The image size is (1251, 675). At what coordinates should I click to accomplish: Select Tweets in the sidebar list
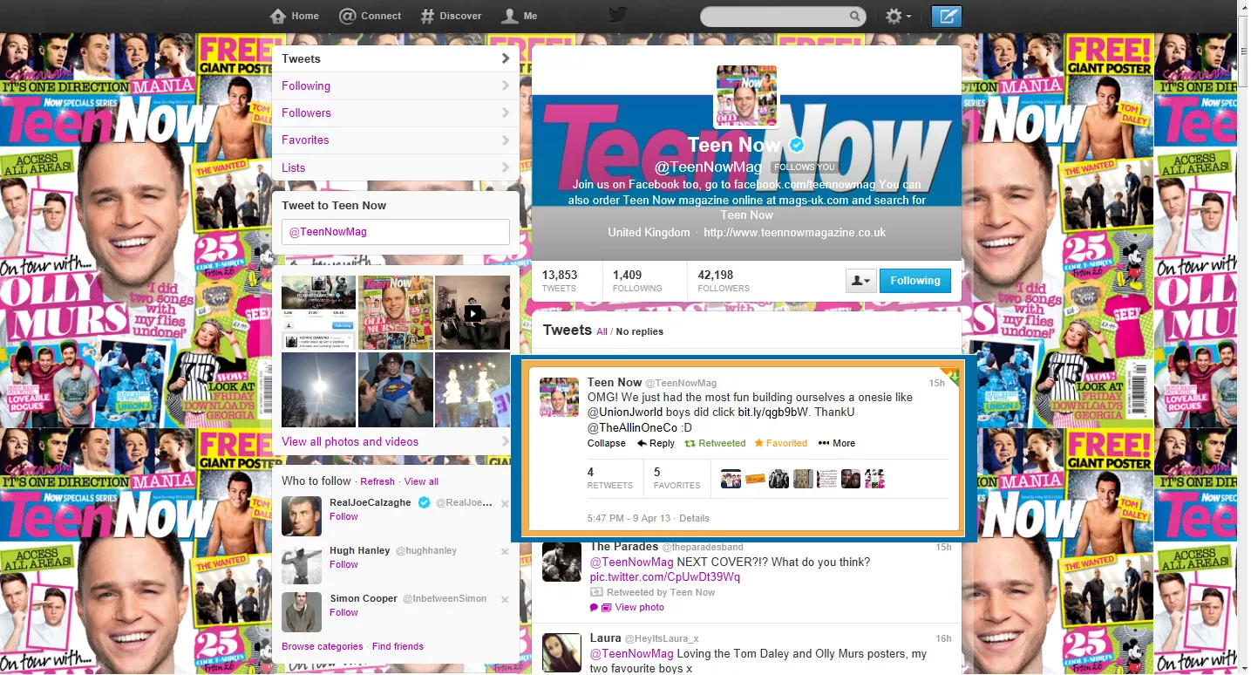(396, 58)
